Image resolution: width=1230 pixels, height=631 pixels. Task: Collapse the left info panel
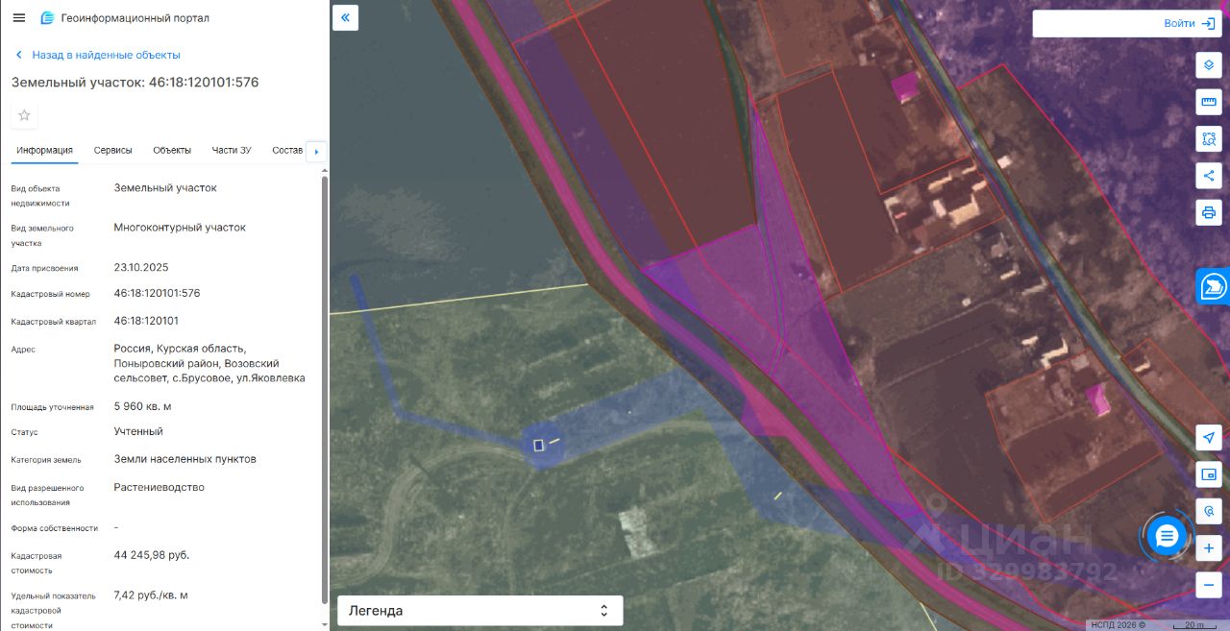tap(345, 17)
